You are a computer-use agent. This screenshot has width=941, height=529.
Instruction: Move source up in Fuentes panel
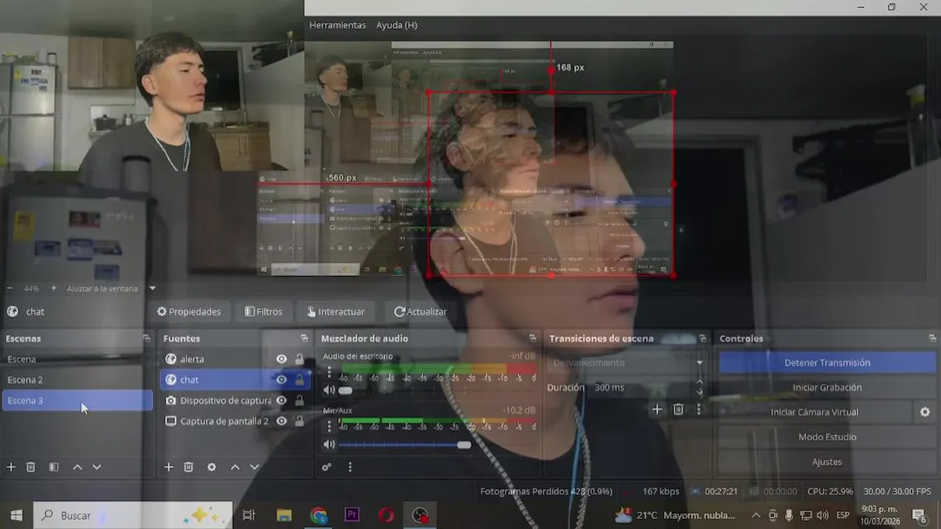point(235,467)
